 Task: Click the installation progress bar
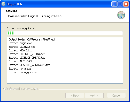65,33
